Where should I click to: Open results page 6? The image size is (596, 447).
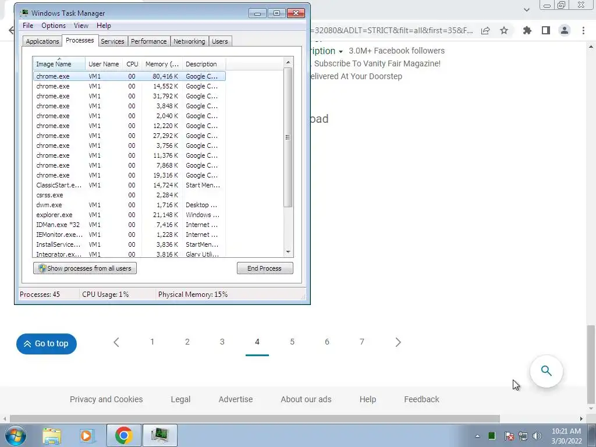pyautogui.click(x=327, y=342)
